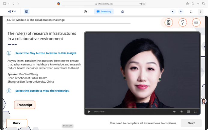
Task: Enter fullscreen in video player
Action: tap(195, 112)
